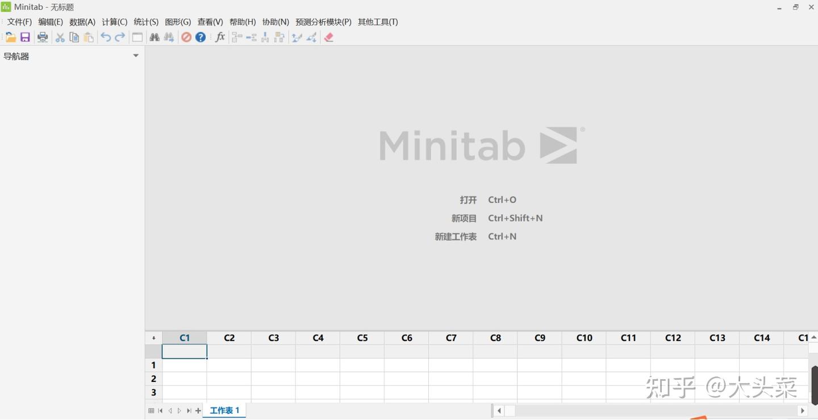Copy using the copy toolbar icon
The image size is (818, 420).
tap(74, 36)
